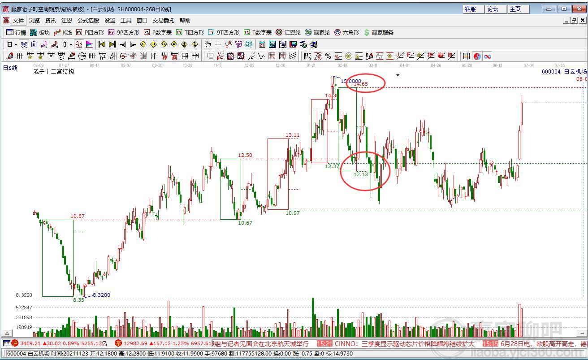Click the 8.3200 blue low price label
This screenshot has height=360, width=588.
101,295
